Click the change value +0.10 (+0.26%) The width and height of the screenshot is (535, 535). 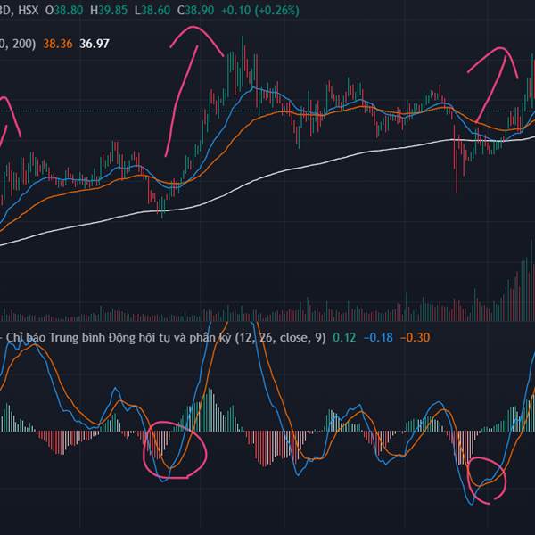[260, 10]
